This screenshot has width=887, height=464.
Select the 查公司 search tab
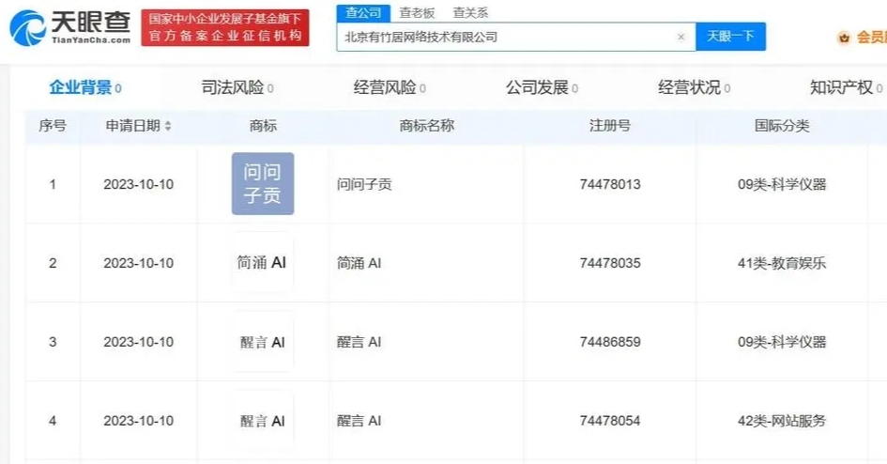pyautogui.click(x=363, y=12)
